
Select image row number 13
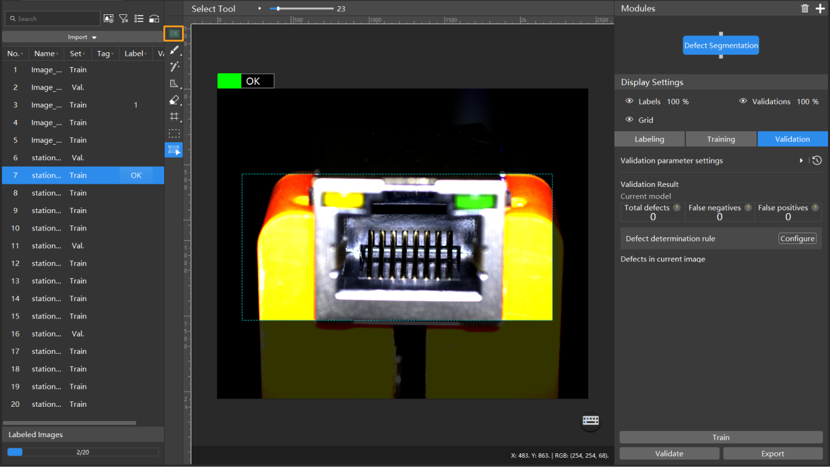(x=83, y=281)
